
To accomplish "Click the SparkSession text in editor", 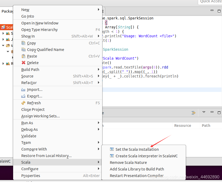I will [116, 49].
